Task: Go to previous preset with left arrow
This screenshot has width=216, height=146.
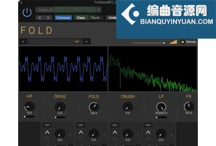Action: tap(40, 18)
